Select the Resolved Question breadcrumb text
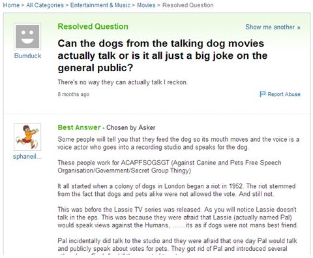The width and height of the screenshot is (313, 258). pos(188,5)
